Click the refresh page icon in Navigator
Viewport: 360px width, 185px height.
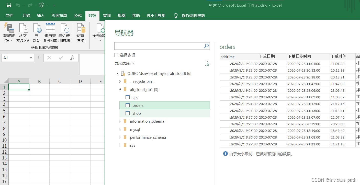pos(207,63)
